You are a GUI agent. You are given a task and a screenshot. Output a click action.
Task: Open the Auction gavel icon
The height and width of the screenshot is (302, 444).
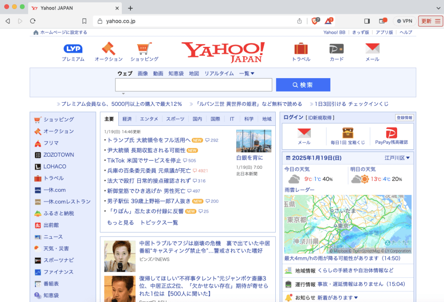click(x=108, y=49)
